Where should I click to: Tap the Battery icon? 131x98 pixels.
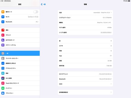pyautogui.click(x=3, y=88)
